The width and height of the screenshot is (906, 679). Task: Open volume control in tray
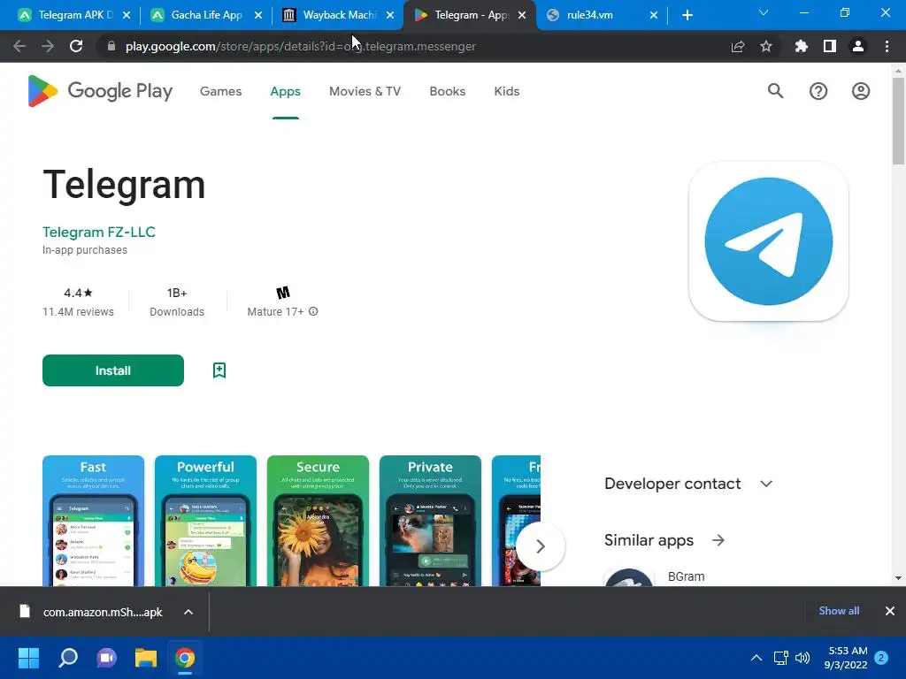pyautogui.click(x=802, y=658)
